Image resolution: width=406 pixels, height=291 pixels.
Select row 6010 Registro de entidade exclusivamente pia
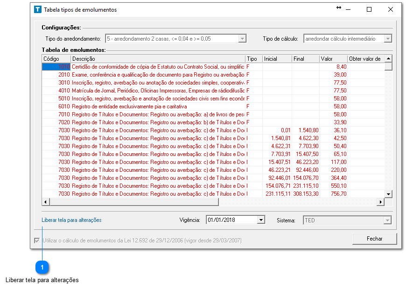click(213, 106)
